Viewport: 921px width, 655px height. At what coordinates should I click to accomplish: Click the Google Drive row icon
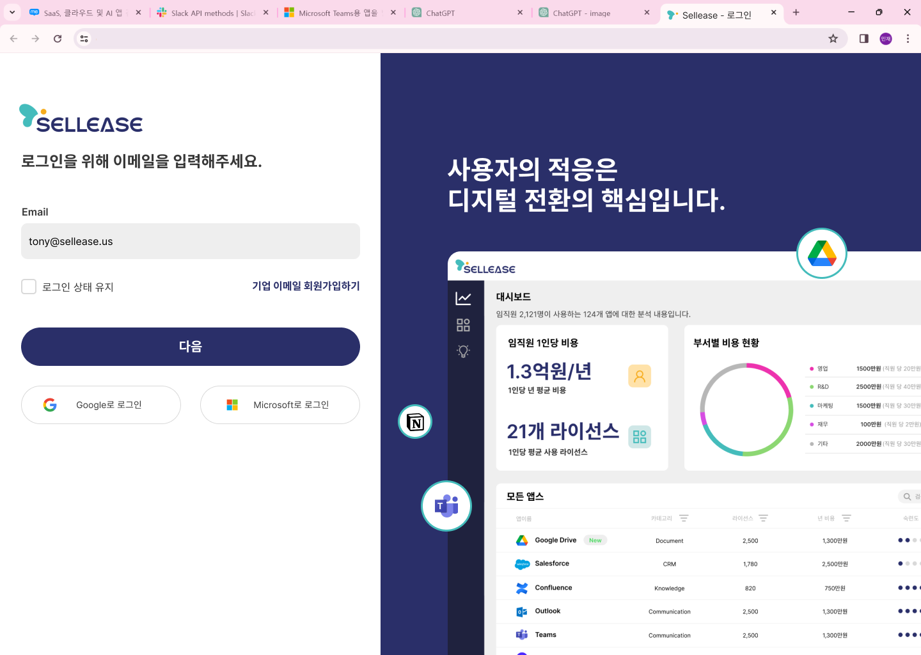(522, 541)
